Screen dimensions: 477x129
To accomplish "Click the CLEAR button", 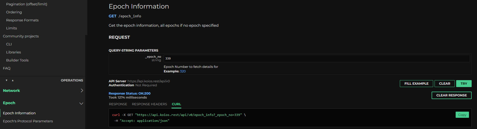I will tap(444, 84).
